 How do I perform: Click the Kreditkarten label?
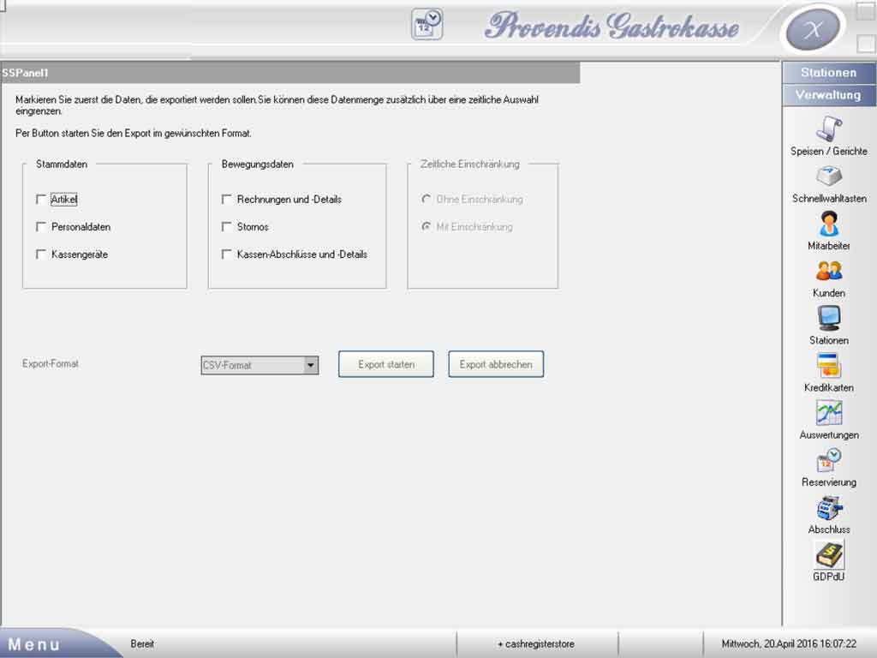pyautogui.click(x=829, y=387)
